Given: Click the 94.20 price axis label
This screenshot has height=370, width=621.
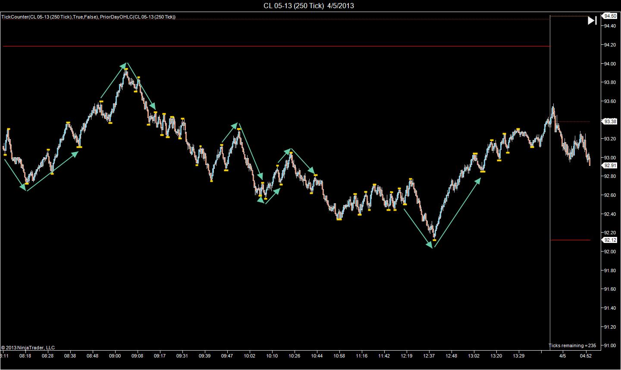Looking at the screenshot, I should [x=610, y=45].
